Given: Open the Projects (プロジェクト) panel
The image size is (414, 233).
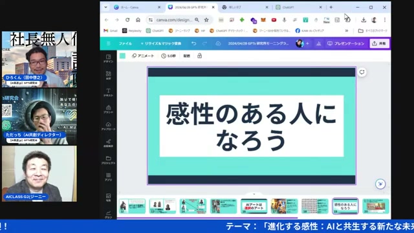Looking at the screenshot, I should [108, 160].
